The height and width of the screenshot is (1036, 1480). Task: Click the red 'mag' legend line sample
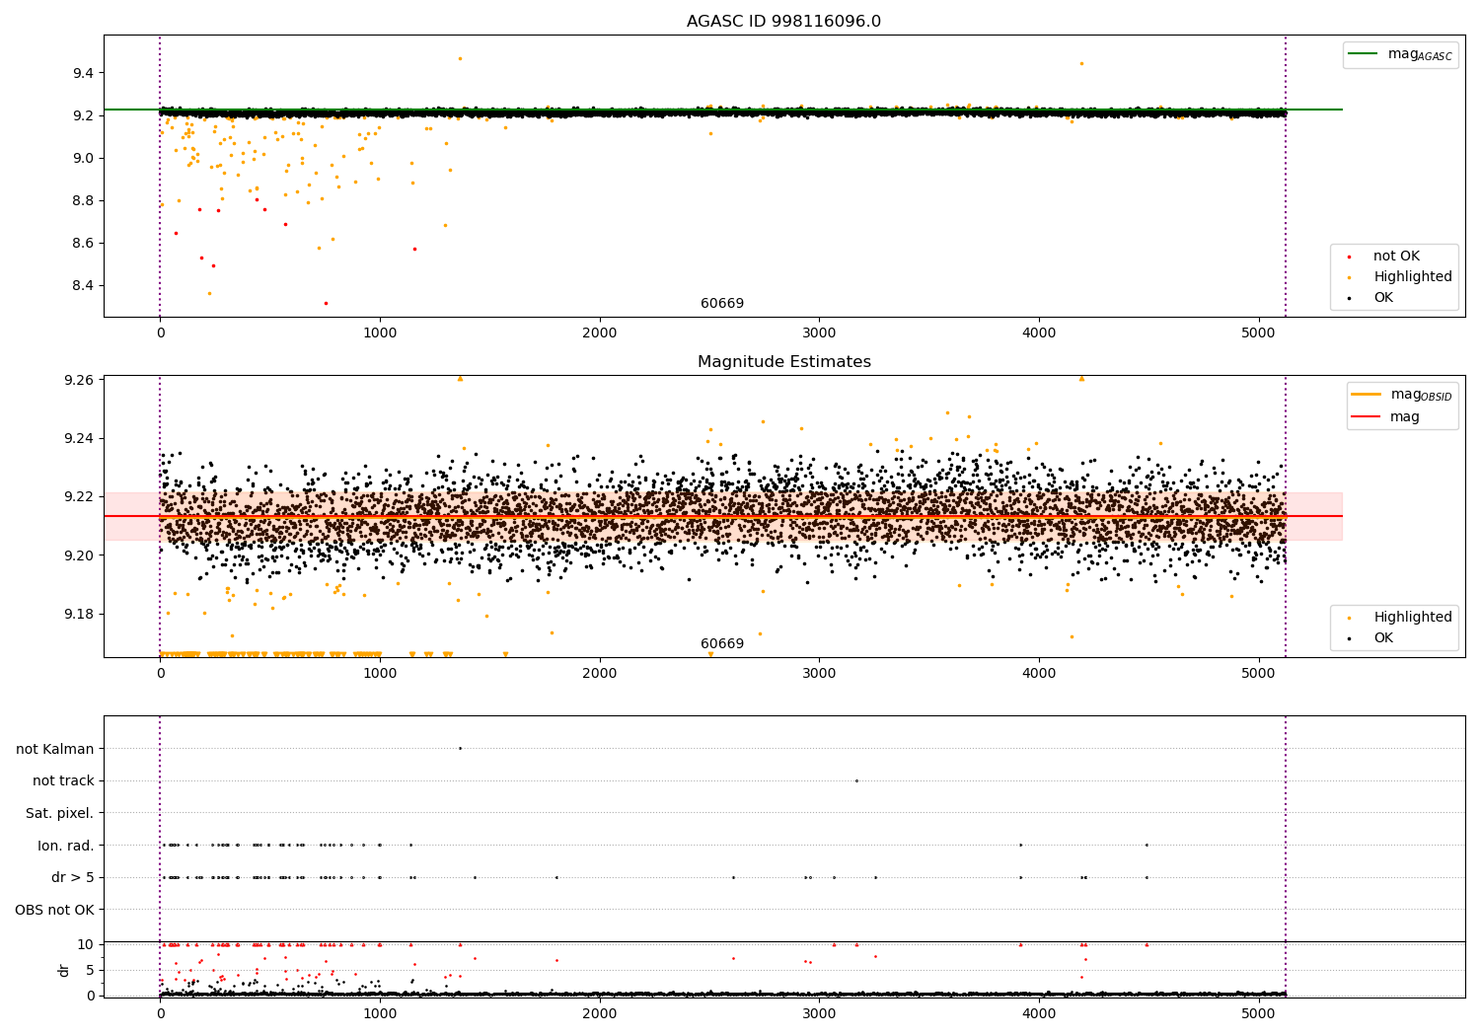pos(1366,417)
